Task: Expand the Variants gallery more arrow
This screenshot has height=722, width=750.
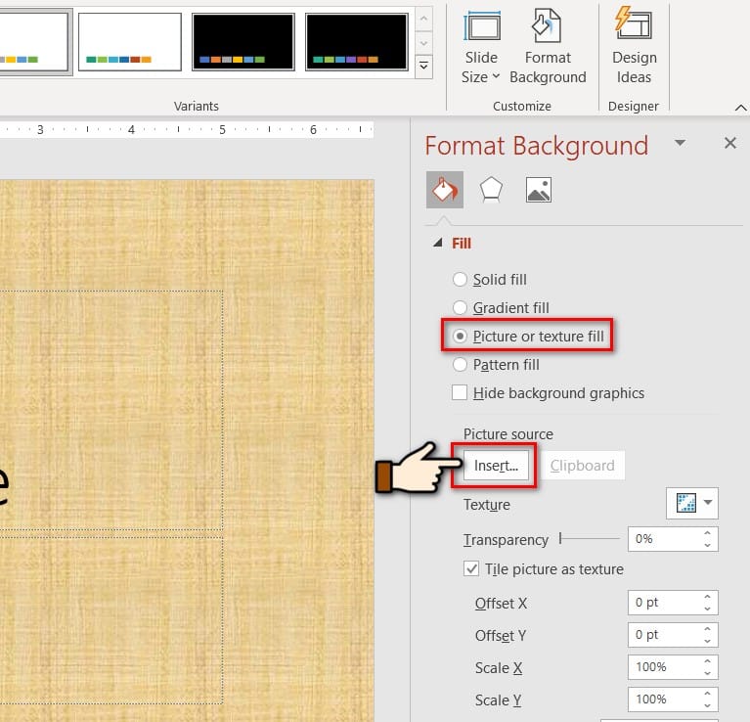Action: [423, 67]
